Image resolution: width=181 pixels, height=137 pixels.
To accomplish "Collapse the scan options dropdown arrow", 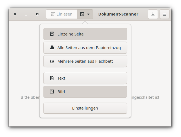I will pyautogui.click(x=88, y=14).
